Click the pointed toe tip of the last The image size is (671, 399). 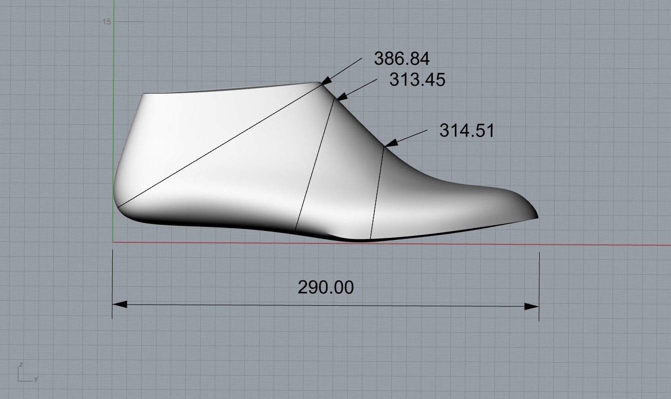[x=537, y=216]
